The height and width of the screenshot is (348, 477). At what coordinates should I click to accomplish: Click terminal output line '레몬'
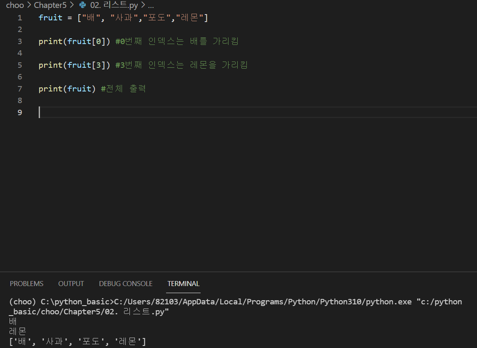point(17,331)
